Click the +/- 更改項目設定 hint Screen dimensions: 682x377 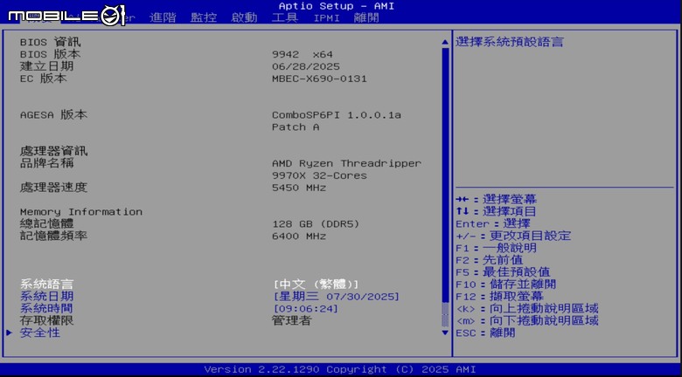coord(513,236)
